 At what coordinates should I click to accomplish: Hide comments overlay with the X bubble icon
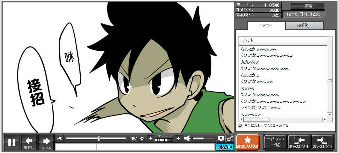[221, 138]
